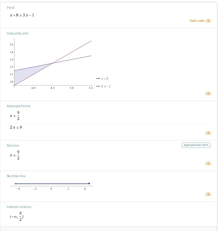This screenshot has width=218, height=231.
Task: Click the Solution result x ≤ 9/2
Action: click(15, 155)
